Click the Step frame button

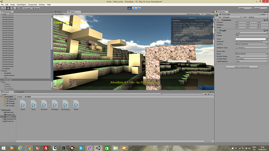click(139, 8)
